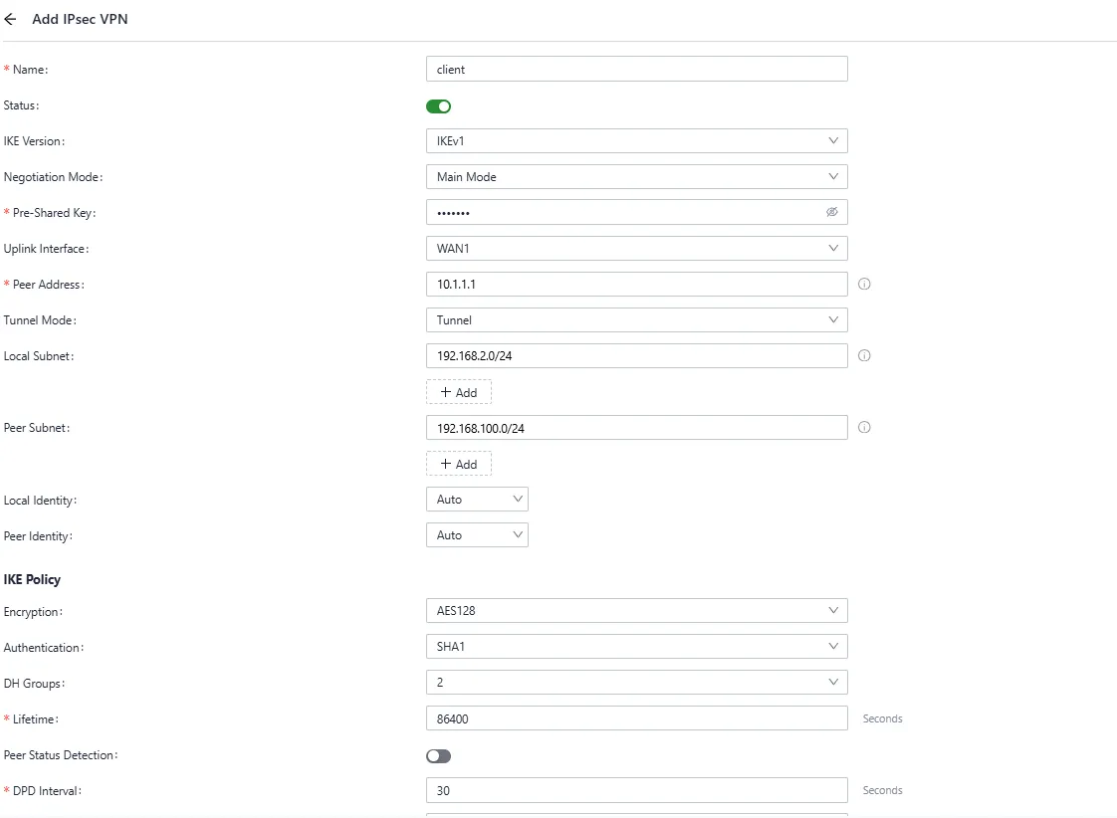1117x818 pixels.
Task: Open the info tip next to Peer Address
Action: 864,284
